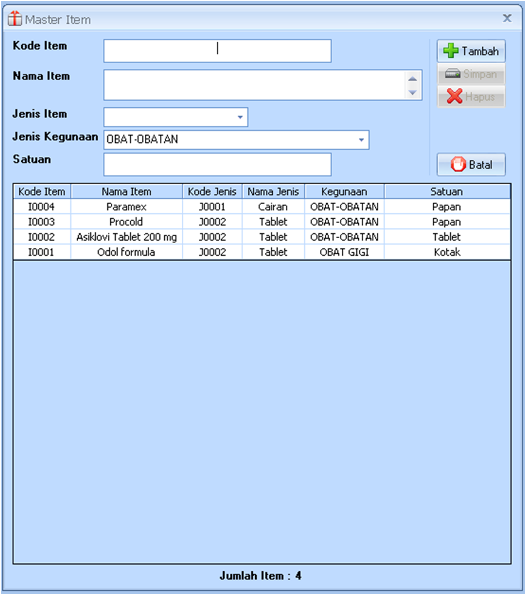The height and width of the screenshot is (595, 526).
Task: Click inside the Satuan input field
Action: tap(217, 164)
